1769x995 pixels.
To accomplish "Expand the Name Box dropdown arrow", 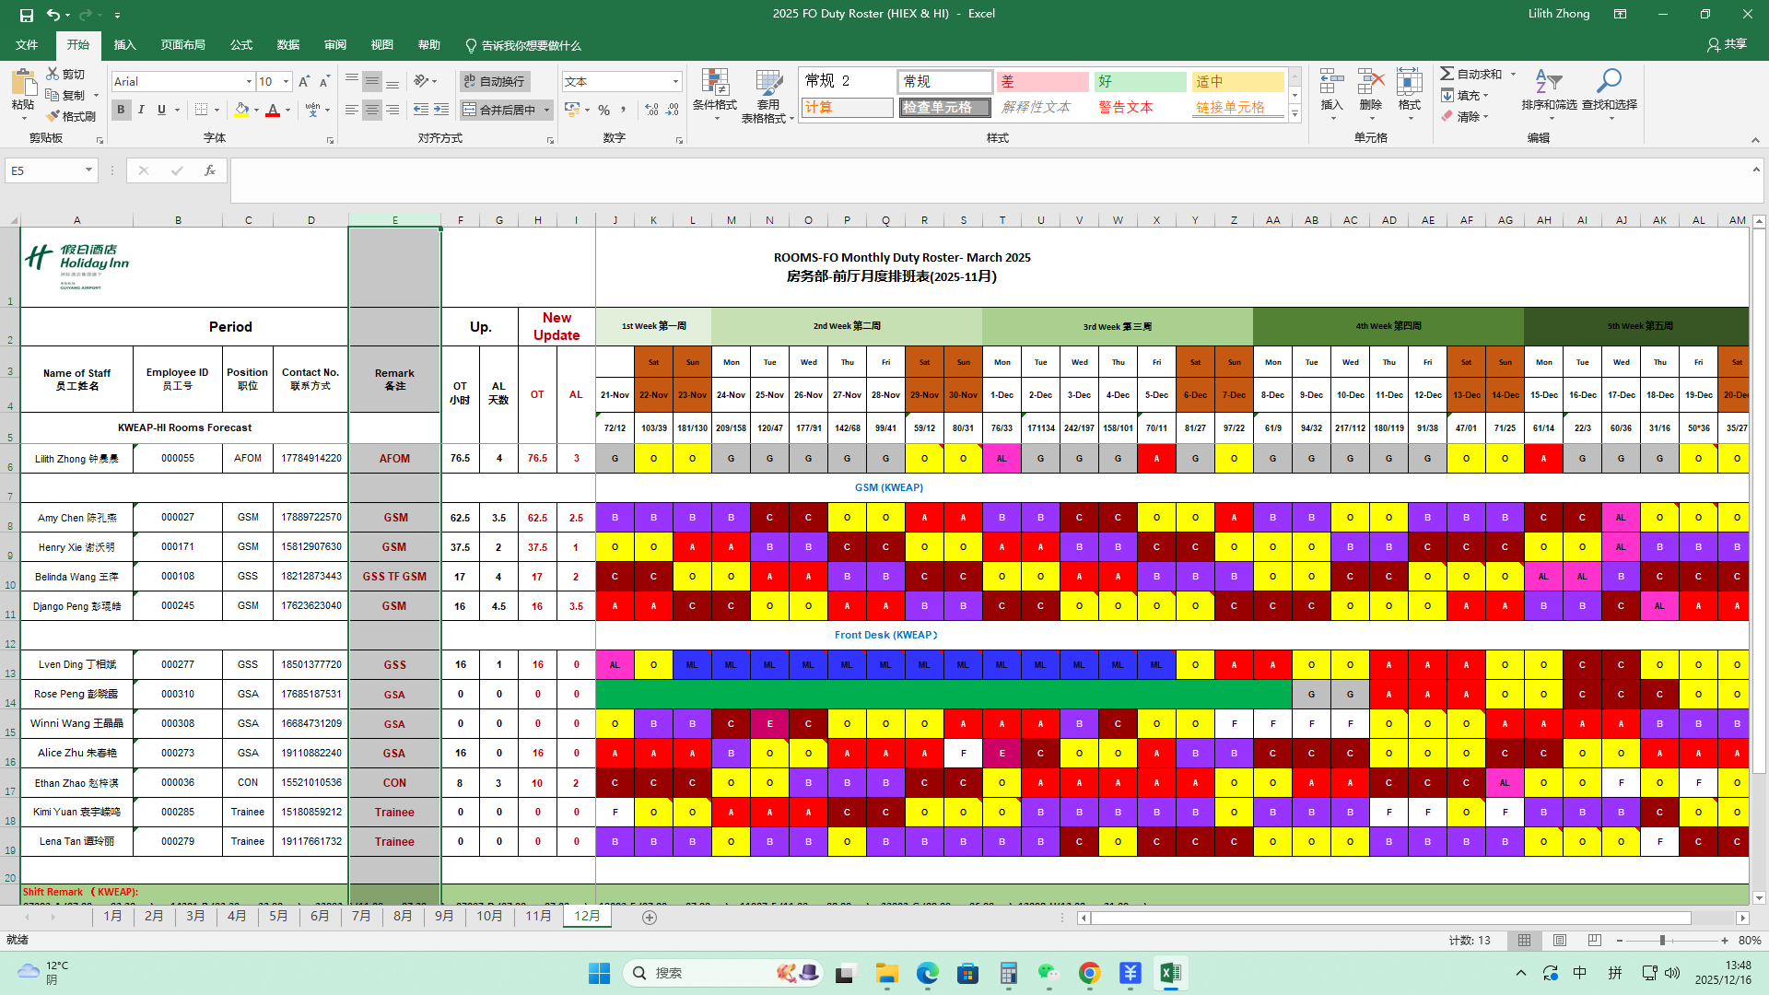I will click(x=88, y=170).
